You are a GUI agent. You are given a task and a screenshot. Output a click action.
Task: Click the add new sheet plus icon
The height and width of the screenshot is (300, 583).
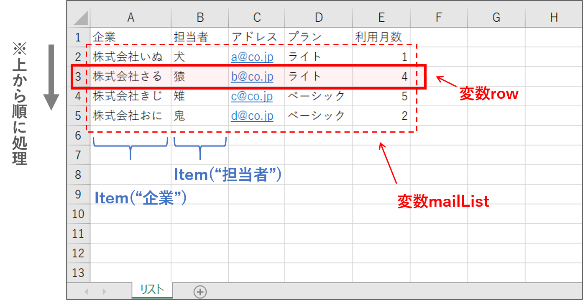[200, 291]
